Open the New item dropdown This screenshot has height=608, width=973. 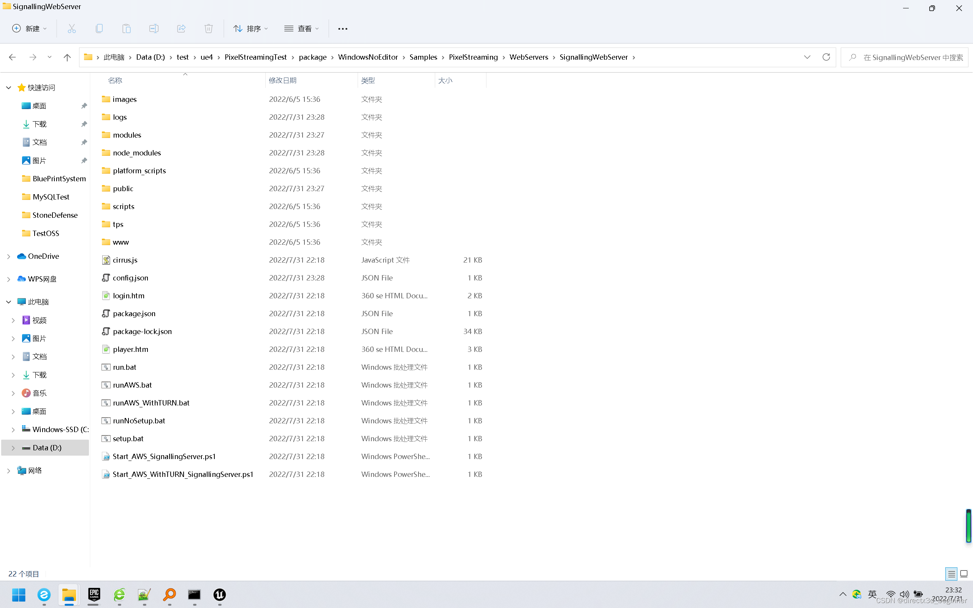tap(29, 28)
